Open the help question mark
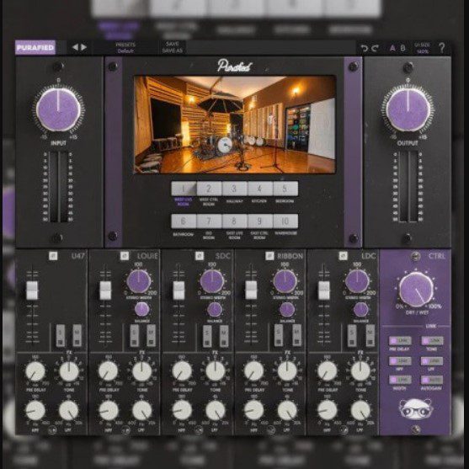The image size is (469, 469). [441, 48]
